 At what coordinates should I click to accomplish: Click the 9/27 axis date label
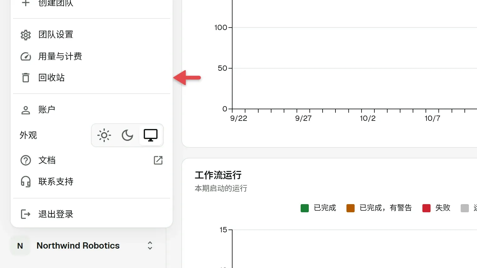coord(303,118)
